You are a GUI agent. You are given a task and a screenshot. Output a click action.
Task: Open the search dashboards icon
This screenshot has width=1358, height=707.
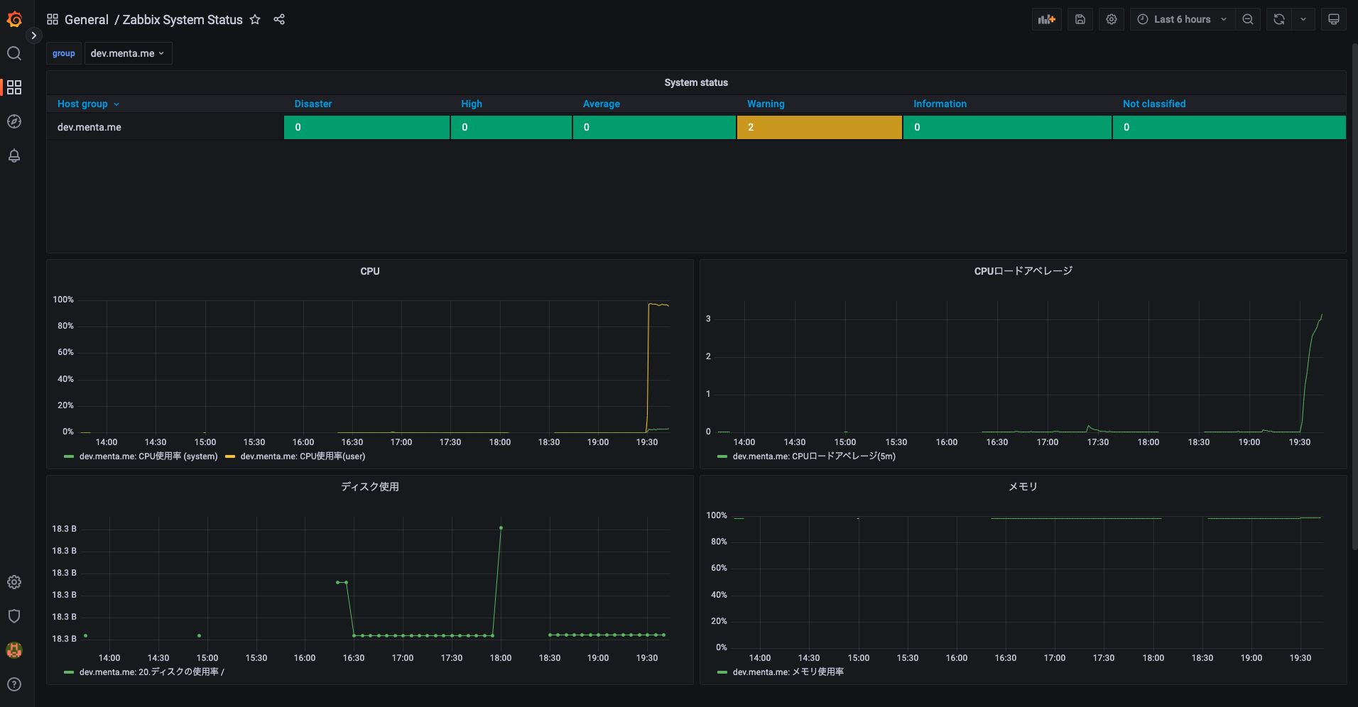[14, 53]
